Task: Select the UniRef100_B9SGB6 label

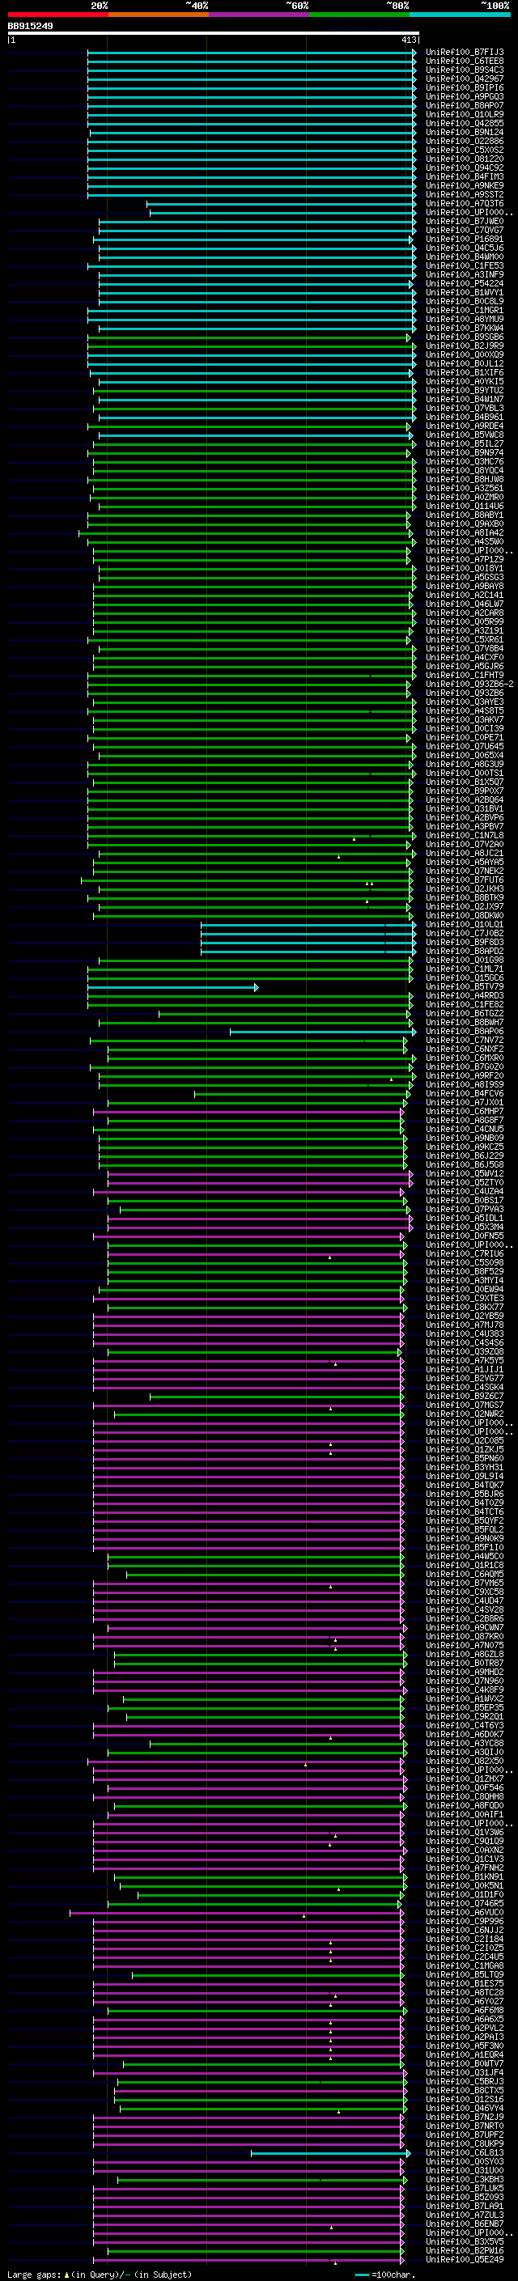Action: click(x=465, y=337)
